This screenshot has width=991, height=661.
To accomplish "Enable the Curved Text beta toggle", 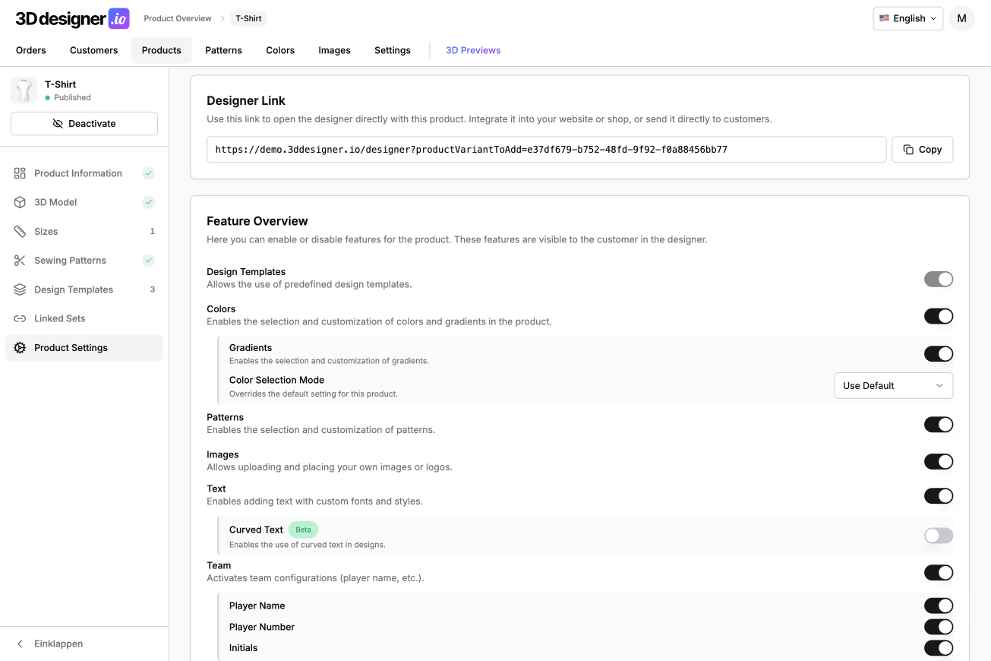I will tap(938, 536).
